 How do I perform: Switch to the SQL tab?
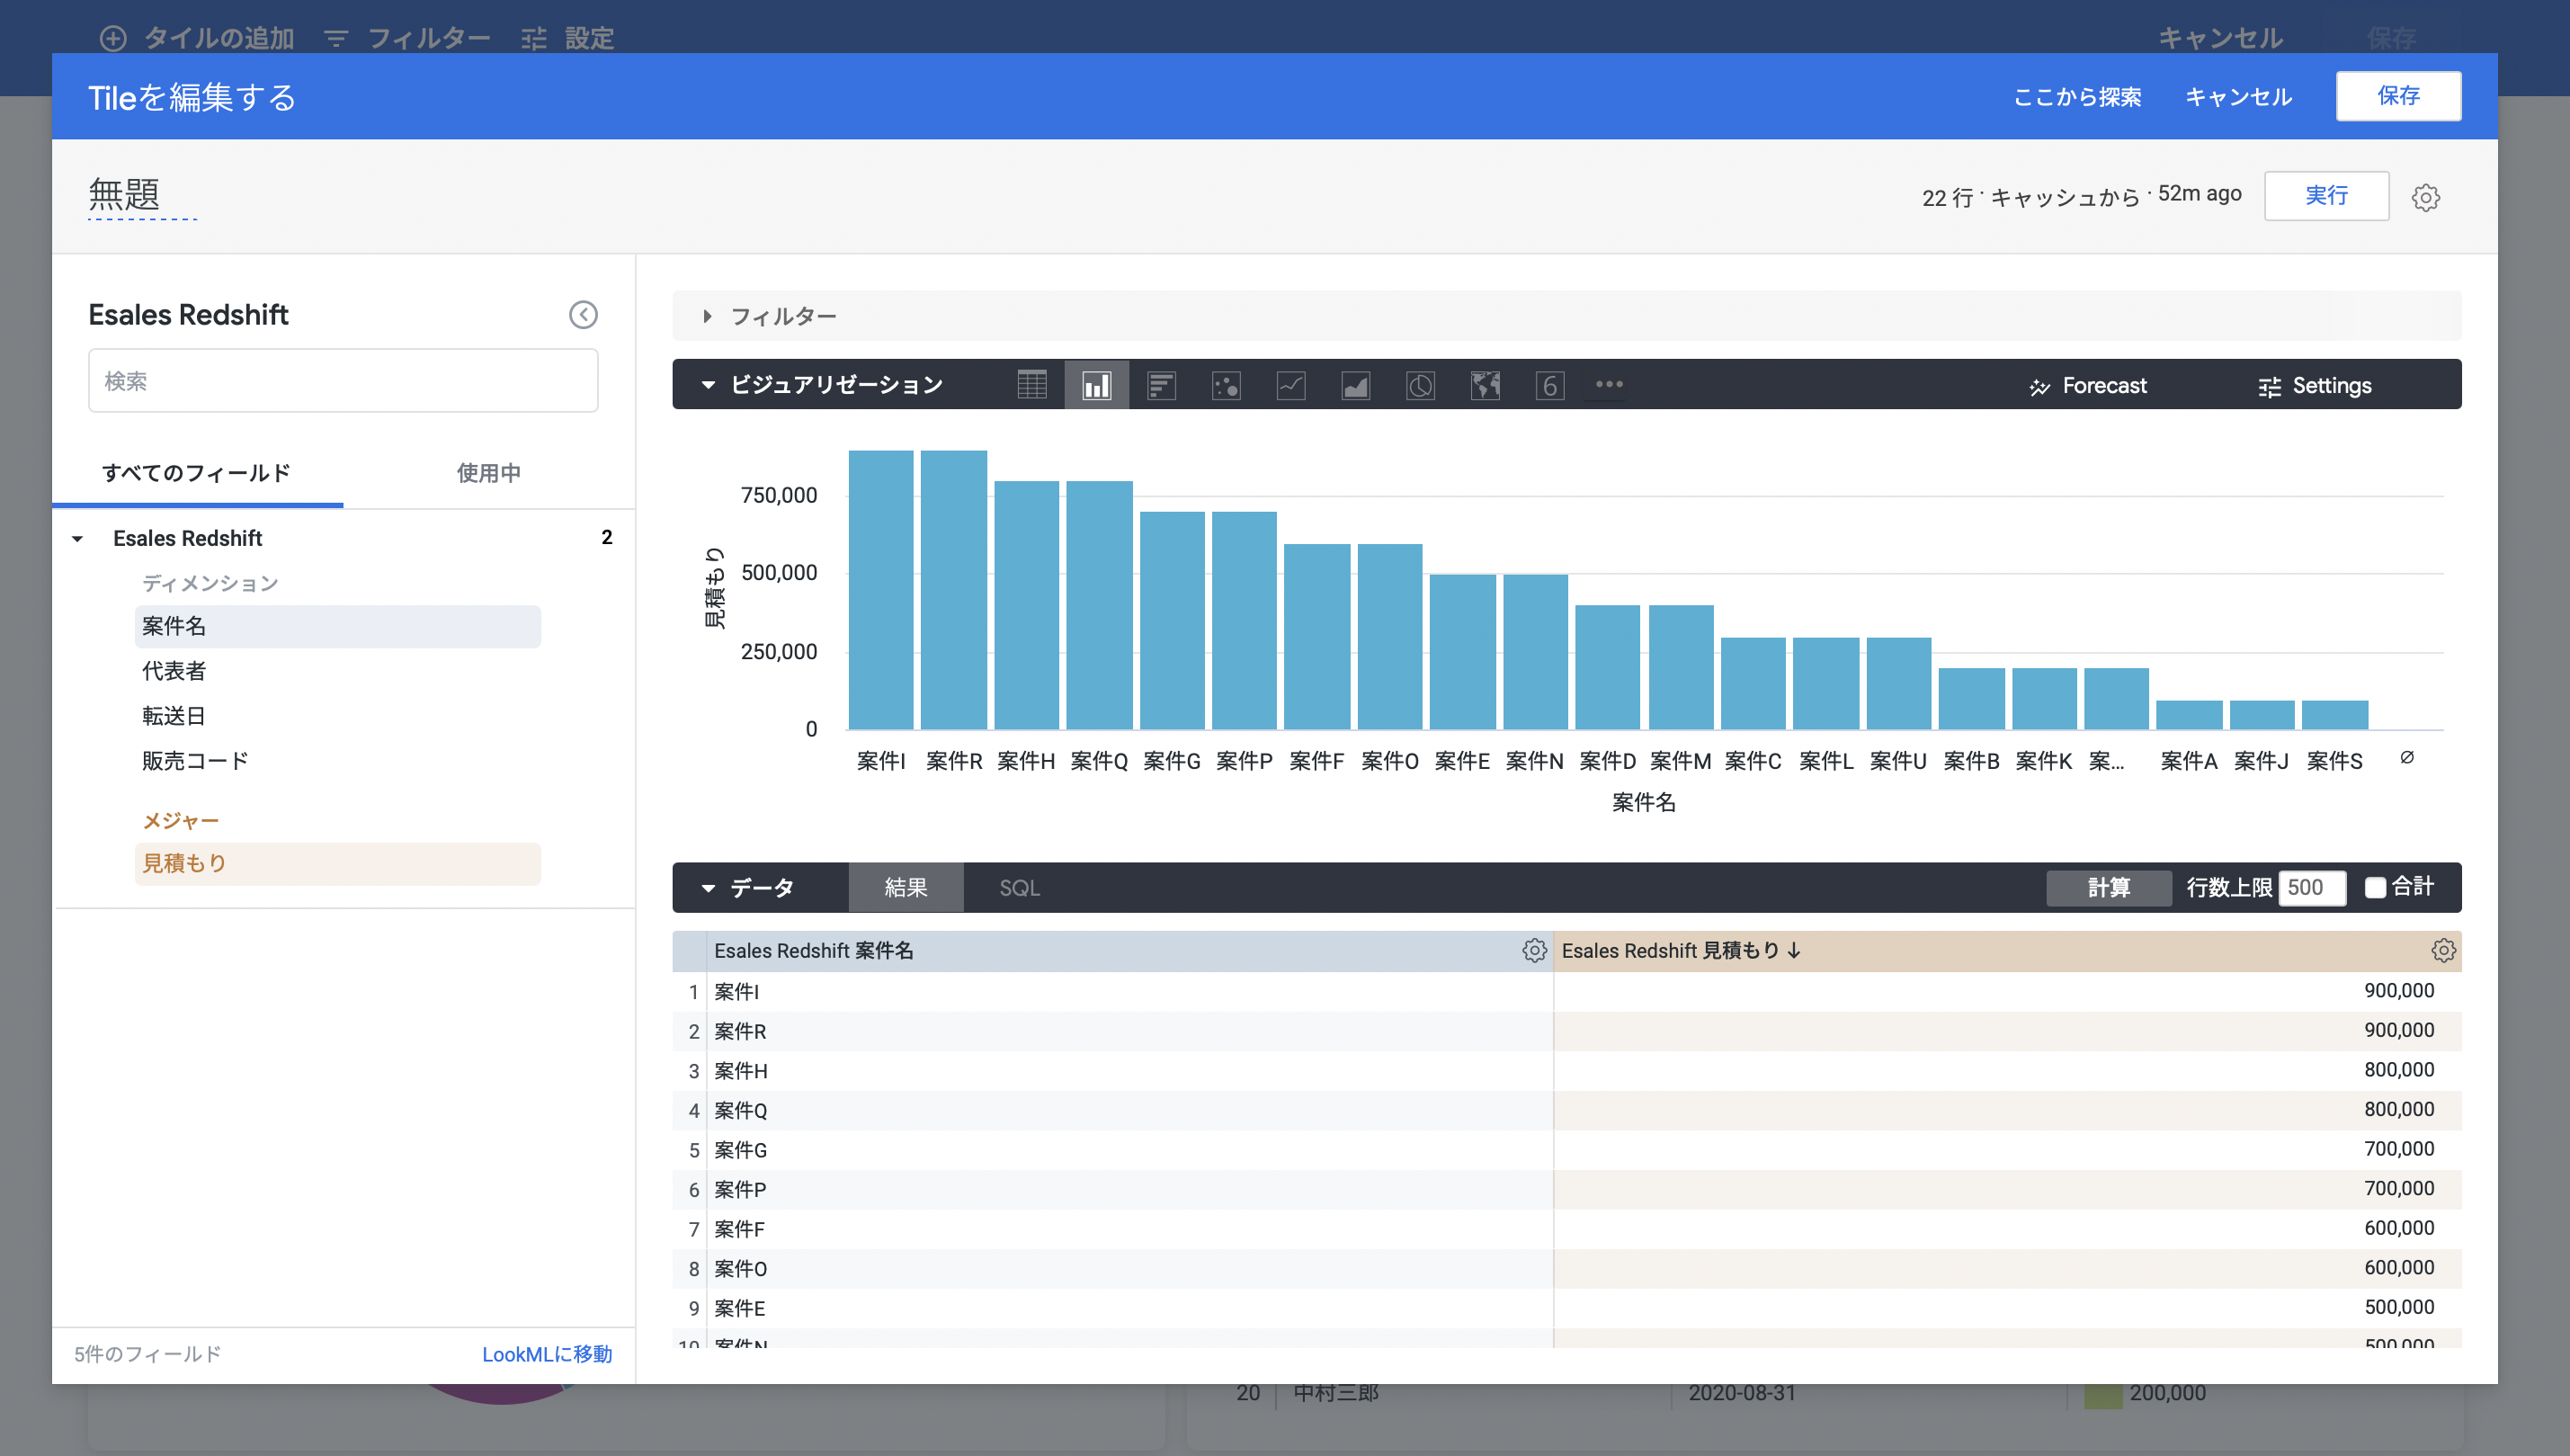tap(1020, 888)
